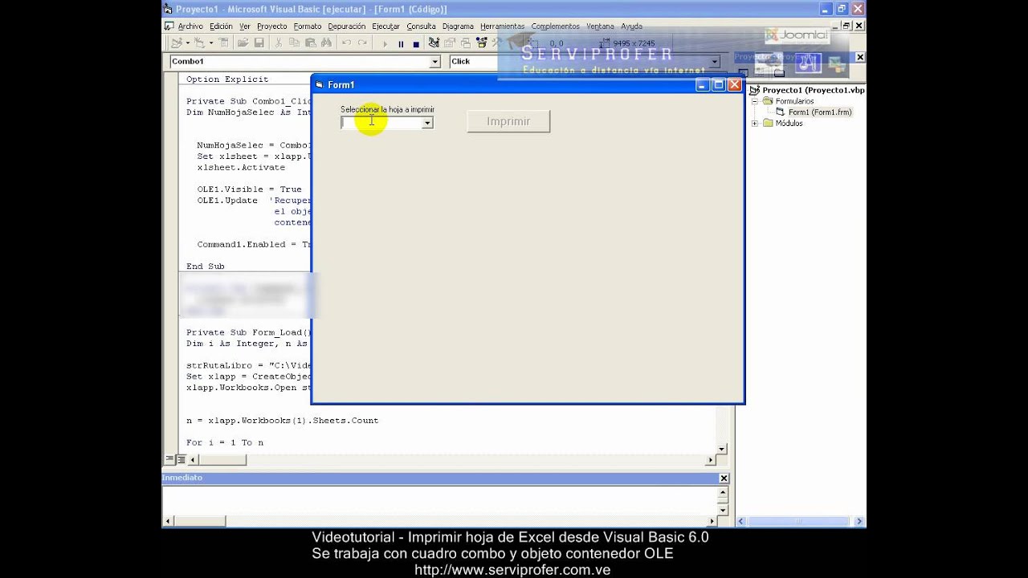The image size is (1028, 578).
Task: Open the Add Project icon's dropdown arrow
Action: [x=188, y=43]
